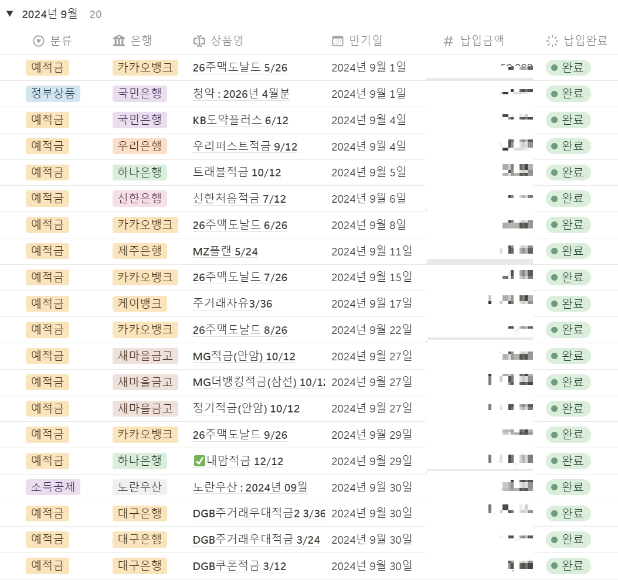618x580 pixels.
Task: Click the 완료 status in 노란우산 row
Action: (x=568, y=487)
